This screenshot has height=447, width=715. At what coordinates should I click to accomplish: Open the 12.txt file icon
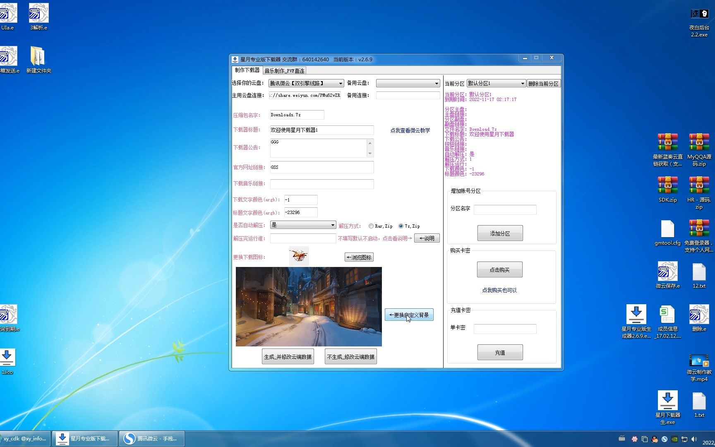(x=699, y=275)
